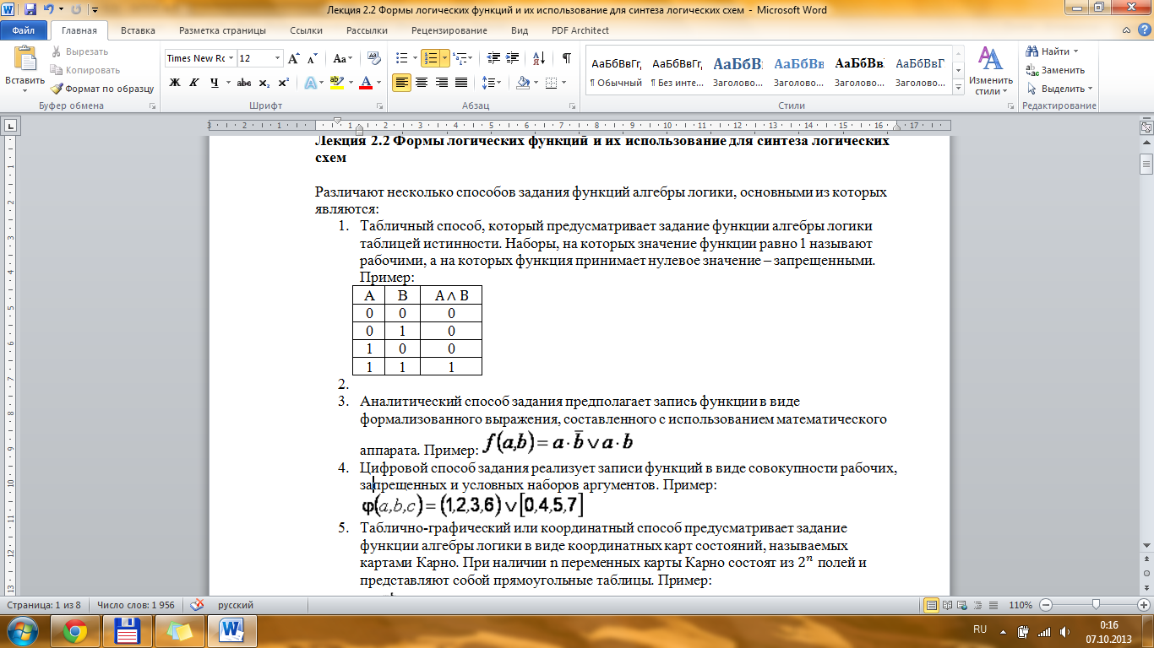Center the paragraph text
The height and width of the screenshot is (648, 1154).
coord(422,82)
